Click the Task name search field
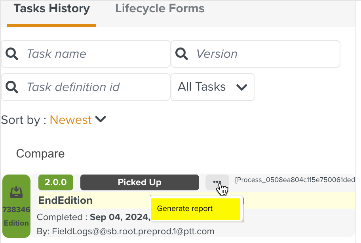The width and height of the screenshot is (361, 243). [95, 54]
